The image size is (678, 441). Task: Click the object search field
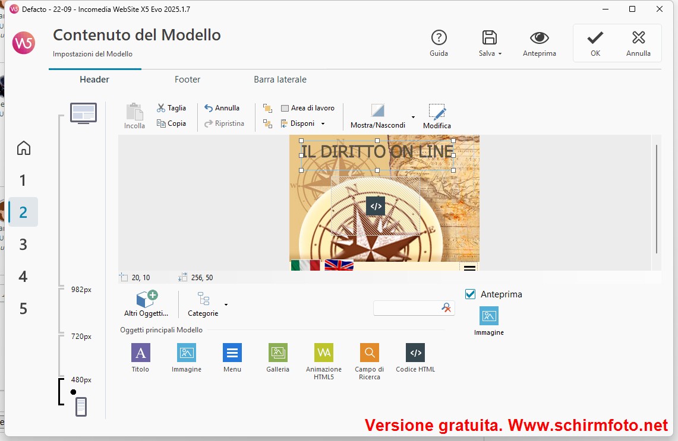(408, 307)
